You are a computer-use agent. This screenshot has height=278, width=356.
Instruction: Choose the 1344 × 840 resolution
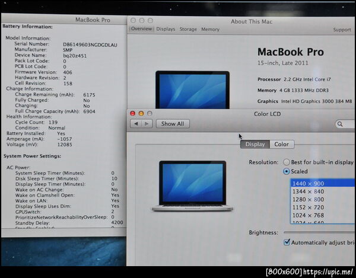(x=323, y=191)
